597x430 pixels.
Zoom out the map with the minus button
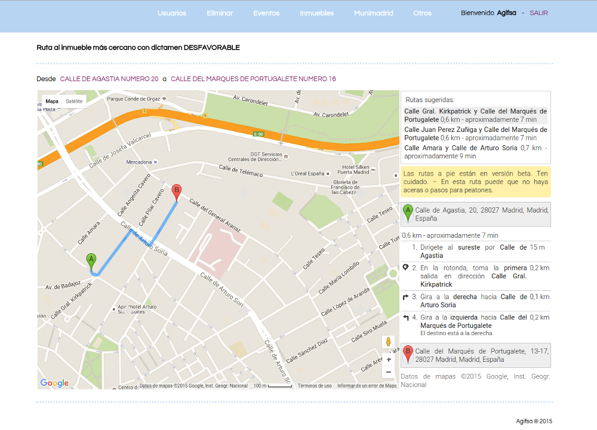coord(389,372)
